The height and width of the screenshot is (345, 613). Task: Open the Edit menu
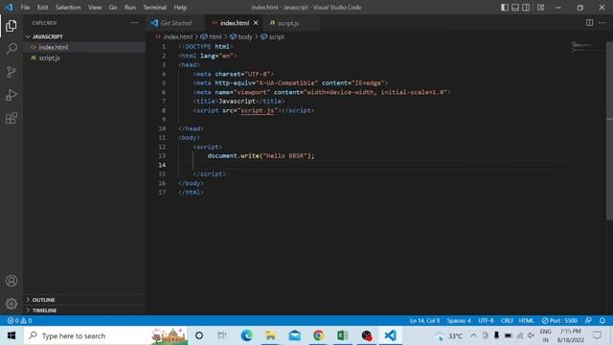(x=42, y=8)
